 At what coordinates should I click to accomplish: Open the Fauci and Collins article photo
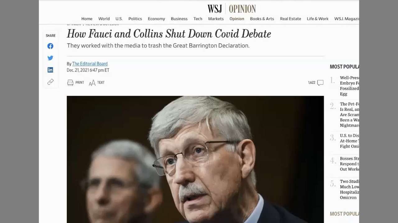[x=195, y=160]
